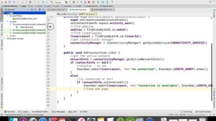Image resolution: width=216 pixels, height=121 pixels.
Task: Open file using the folder toolbar icon
Action: point(2,2)
